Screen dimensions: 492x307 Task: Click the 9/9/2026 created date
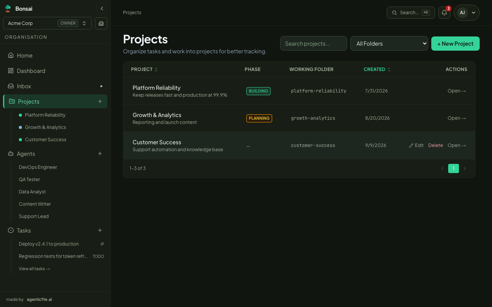tap(376, 145)
